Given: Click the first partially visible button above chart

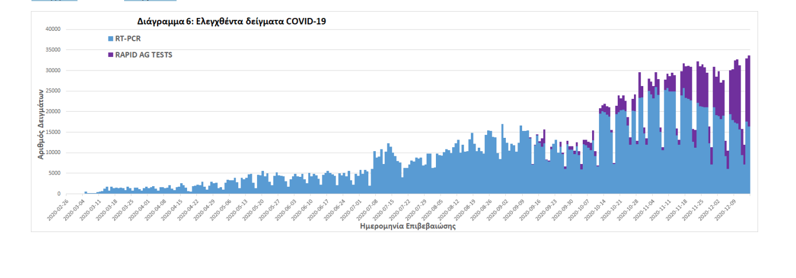Looking at the screenshot, I should (54, 1).
